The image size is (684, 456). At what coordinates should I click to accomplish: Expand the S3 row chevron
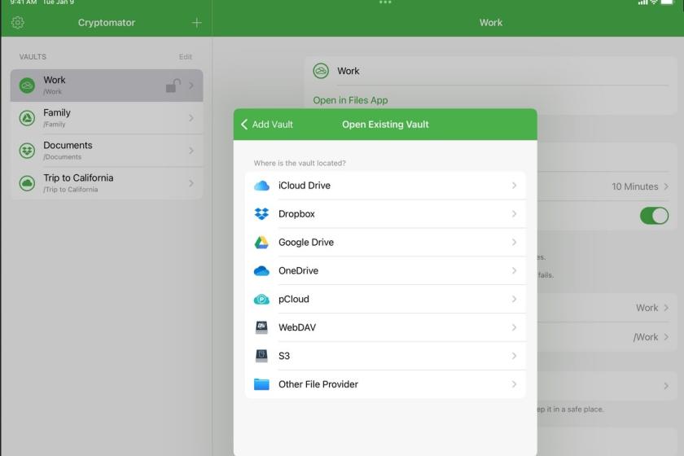(x=515, y=356)
